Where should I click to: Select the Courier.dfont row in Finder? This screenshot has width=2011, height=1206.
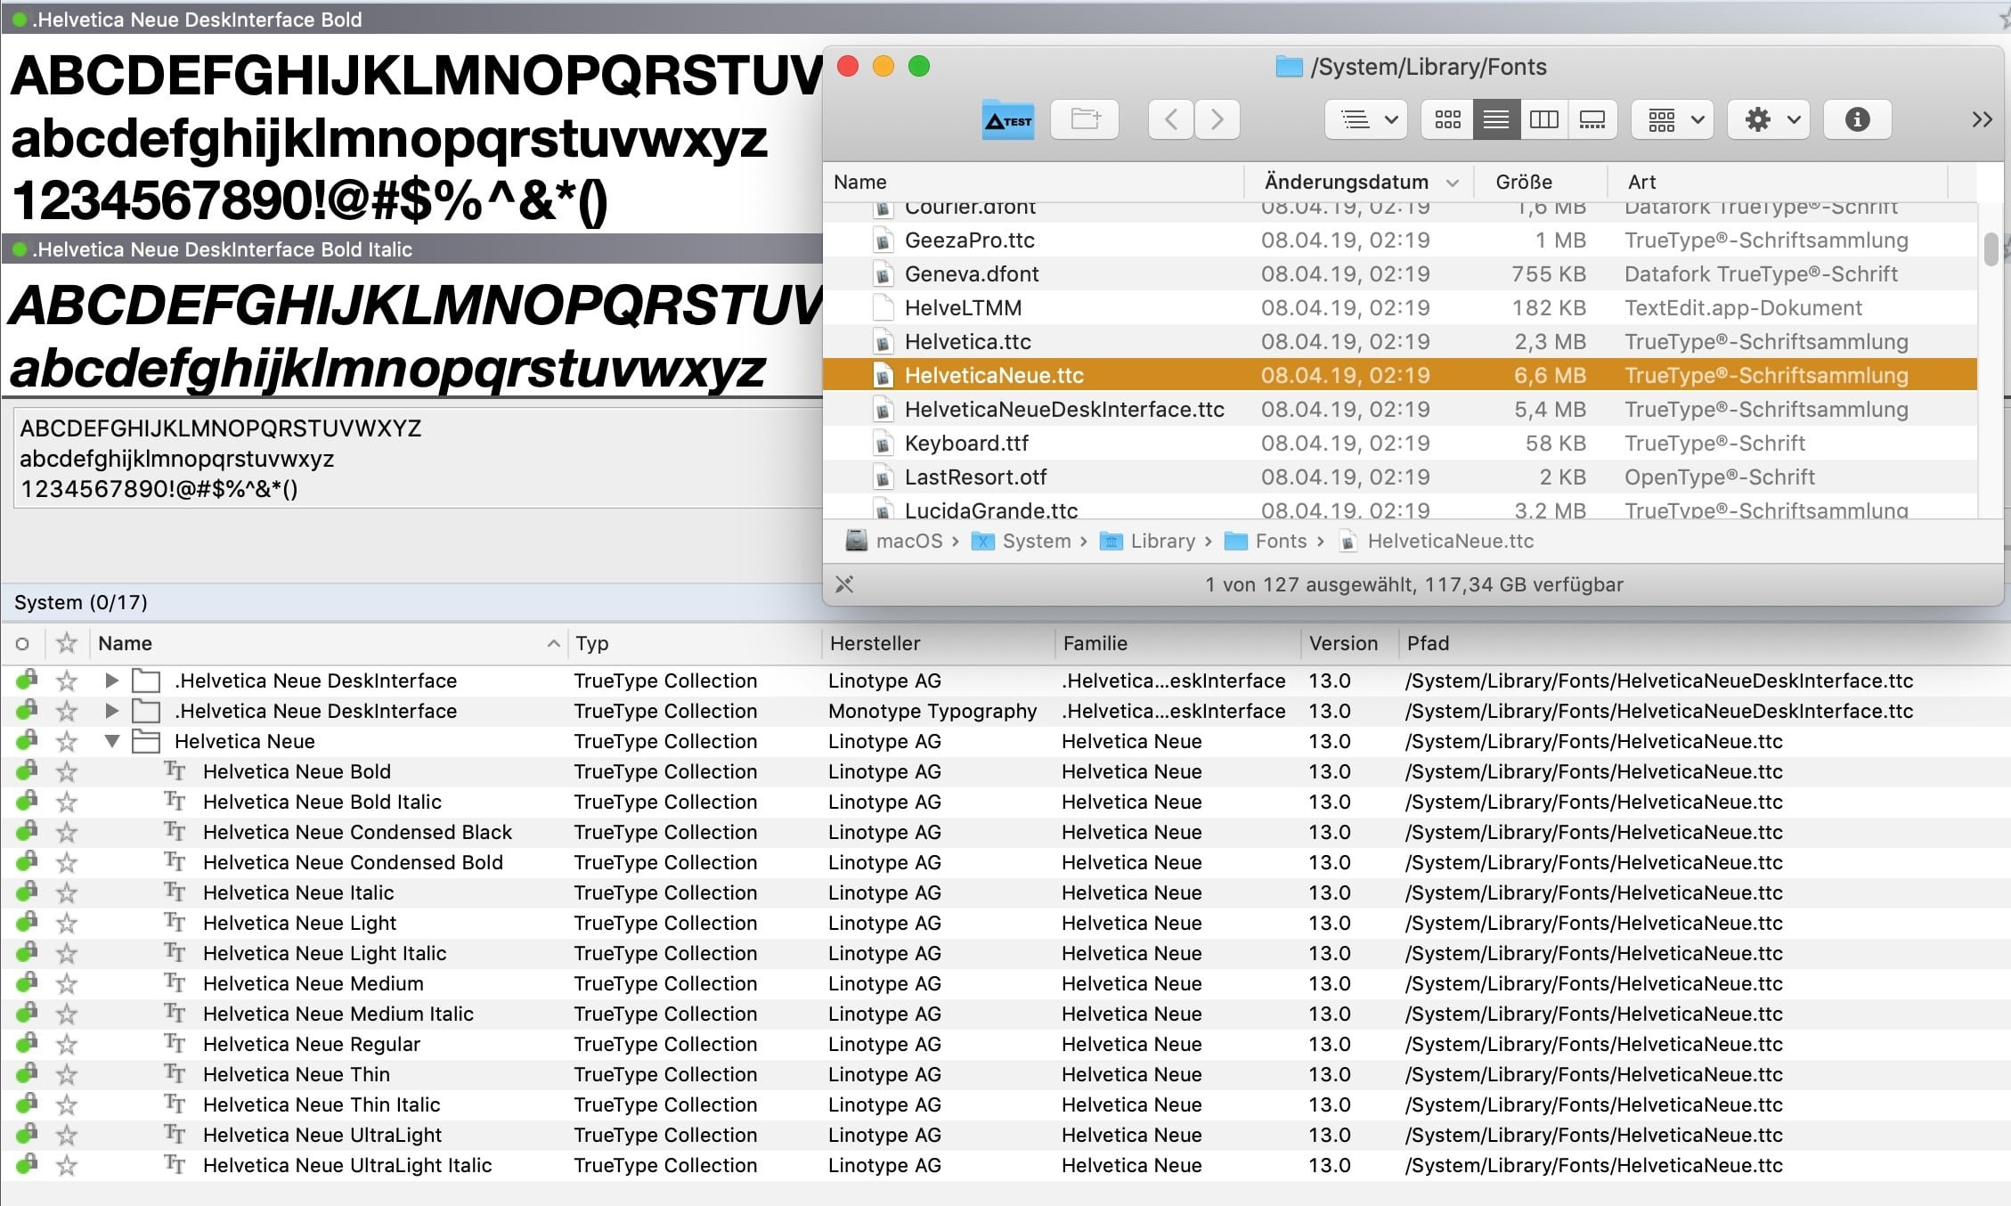tap(1400, 210)
